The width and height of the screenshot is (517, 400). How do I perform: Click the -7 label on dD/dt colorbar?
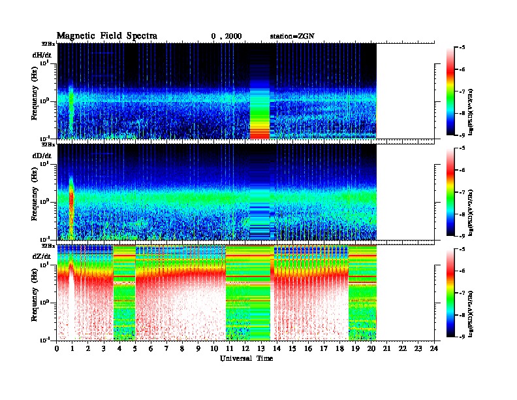pyautogui.click(x=462, y=192)
